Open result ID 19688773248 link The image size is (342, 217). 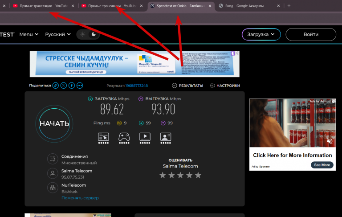click(137, 86)
